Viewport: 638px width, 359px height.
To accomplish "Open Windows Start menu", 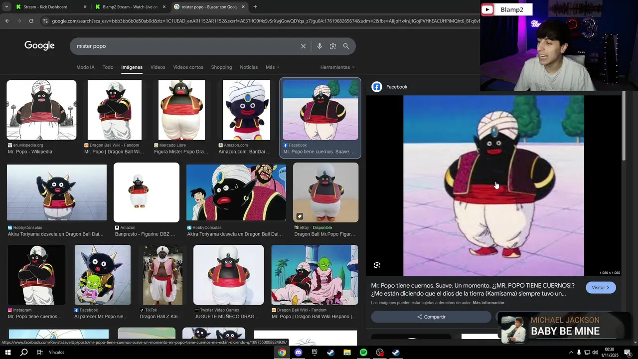I will point(8,352).
